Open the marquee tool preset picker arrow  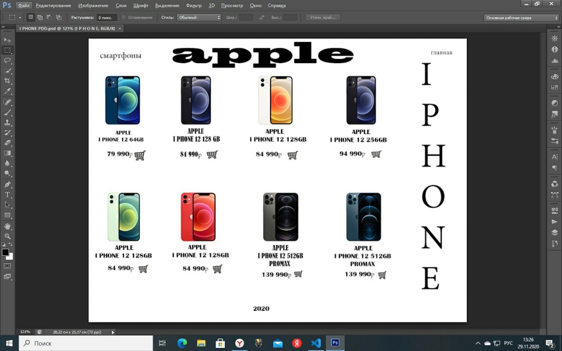[x=20, y=18]
